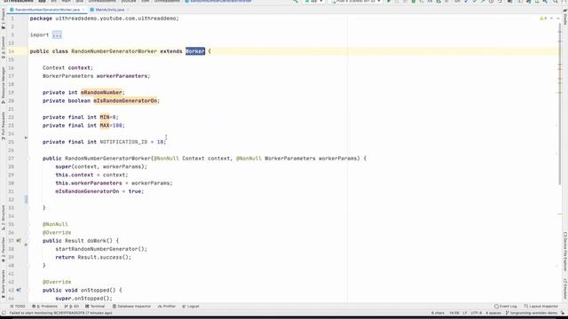Image resolution: width=568 pixels, height=319 pixels.
Task: Click the super.onStopped() call
Action: [x=83, y=299]
